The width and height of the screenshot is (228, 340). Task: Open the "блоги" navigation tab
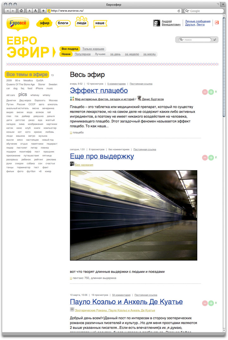coord(63,23)
